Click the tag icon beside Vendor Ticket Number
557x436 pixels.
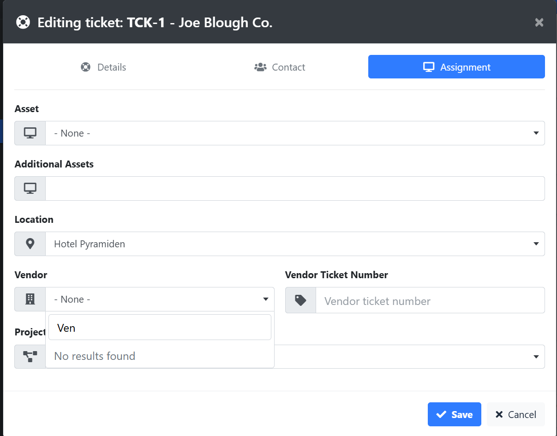[300, 300]
